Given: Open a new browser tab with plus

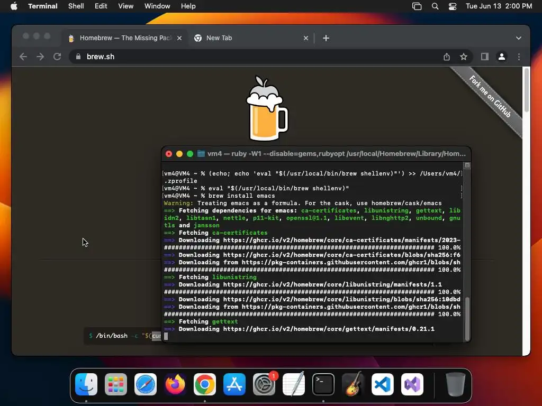Looking at the screenshot, I should (326, 38).
